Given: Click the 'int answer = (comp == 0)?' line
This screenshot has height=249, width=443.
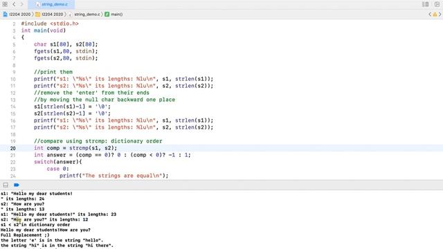Looking at the screenshot, I should point(112,155).
